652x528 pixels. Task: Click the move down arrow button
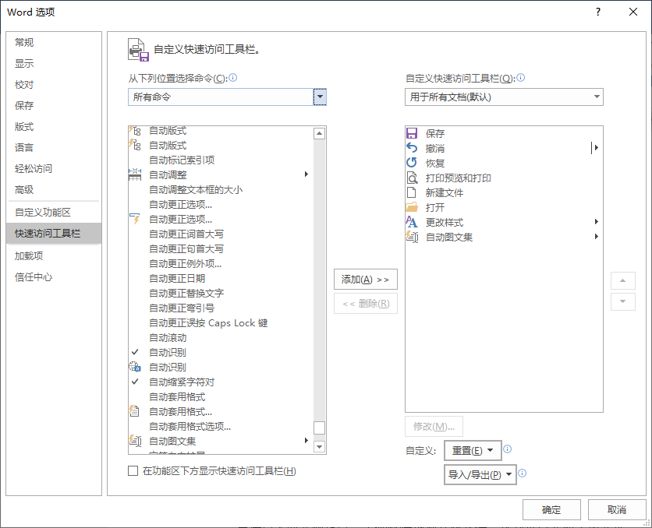point(623,302)
